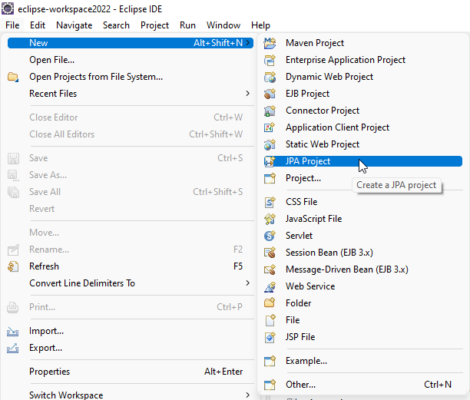The width and height of the screenshot is (470, 400).
Task: Click the Servlet icon
Action: 270,236
